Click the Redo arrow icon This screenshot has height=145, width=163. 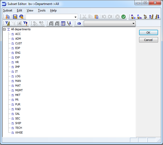(x=110, y=17)
